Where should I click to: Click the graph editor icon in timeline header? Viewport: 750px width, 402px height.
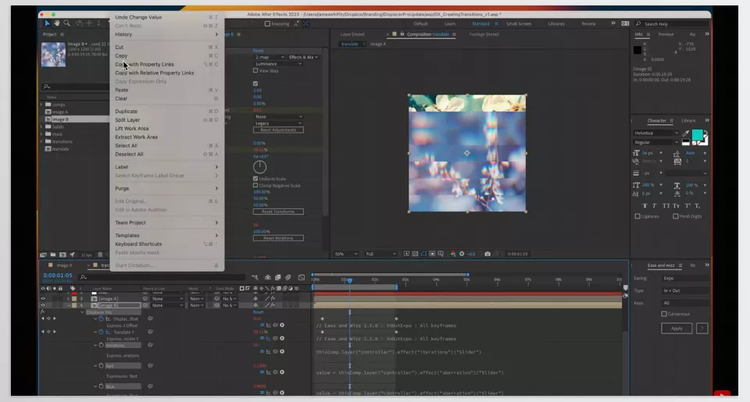pyautogui.click(x=302, y=277)
